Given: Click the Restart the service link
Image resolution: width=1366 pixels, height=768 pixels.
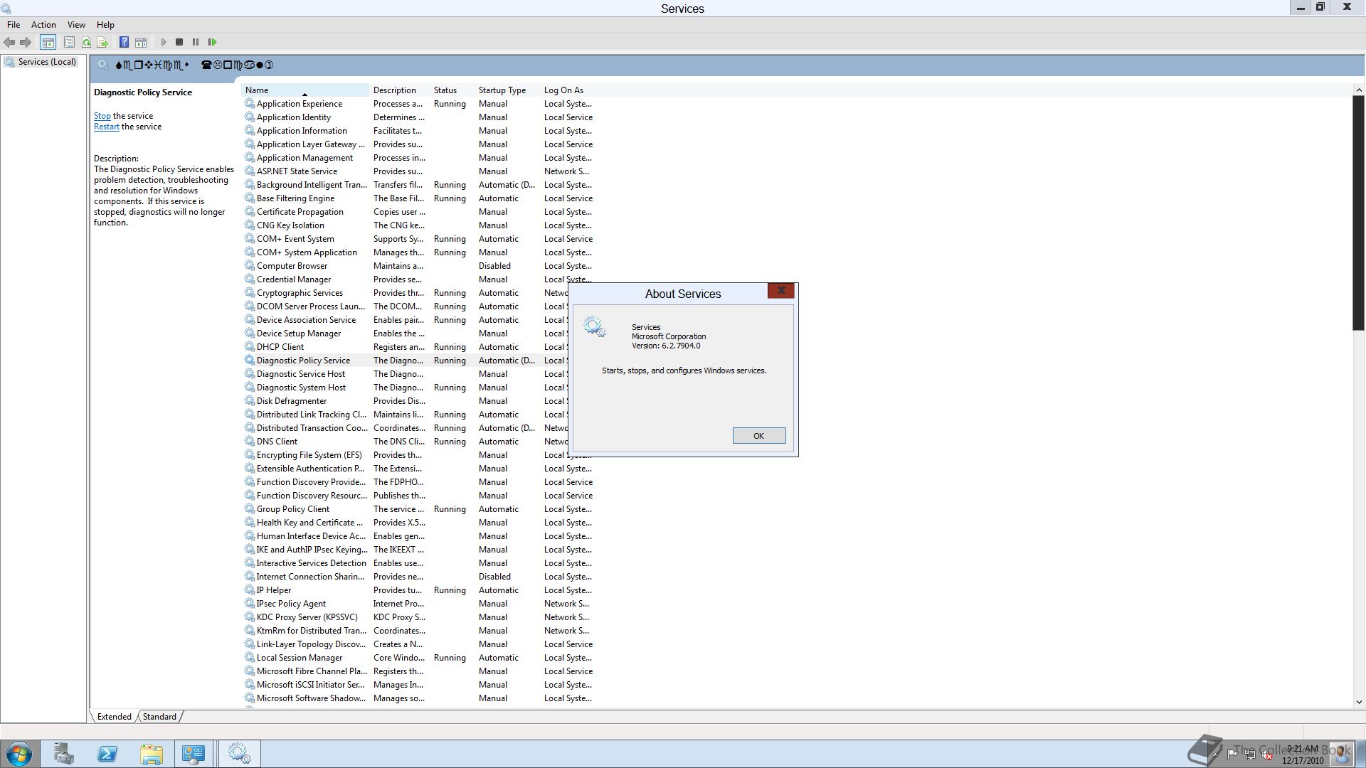Looking at the screenshot, I should pyautogui.click(x=106, y=127).
